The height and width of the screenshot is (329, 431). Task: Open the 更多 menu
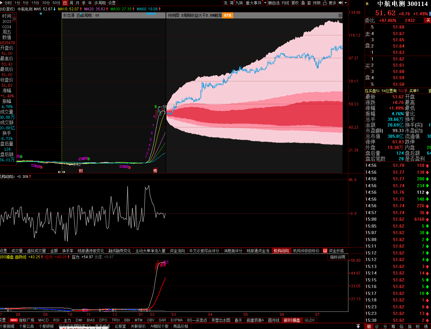click(x=332, y=3)
